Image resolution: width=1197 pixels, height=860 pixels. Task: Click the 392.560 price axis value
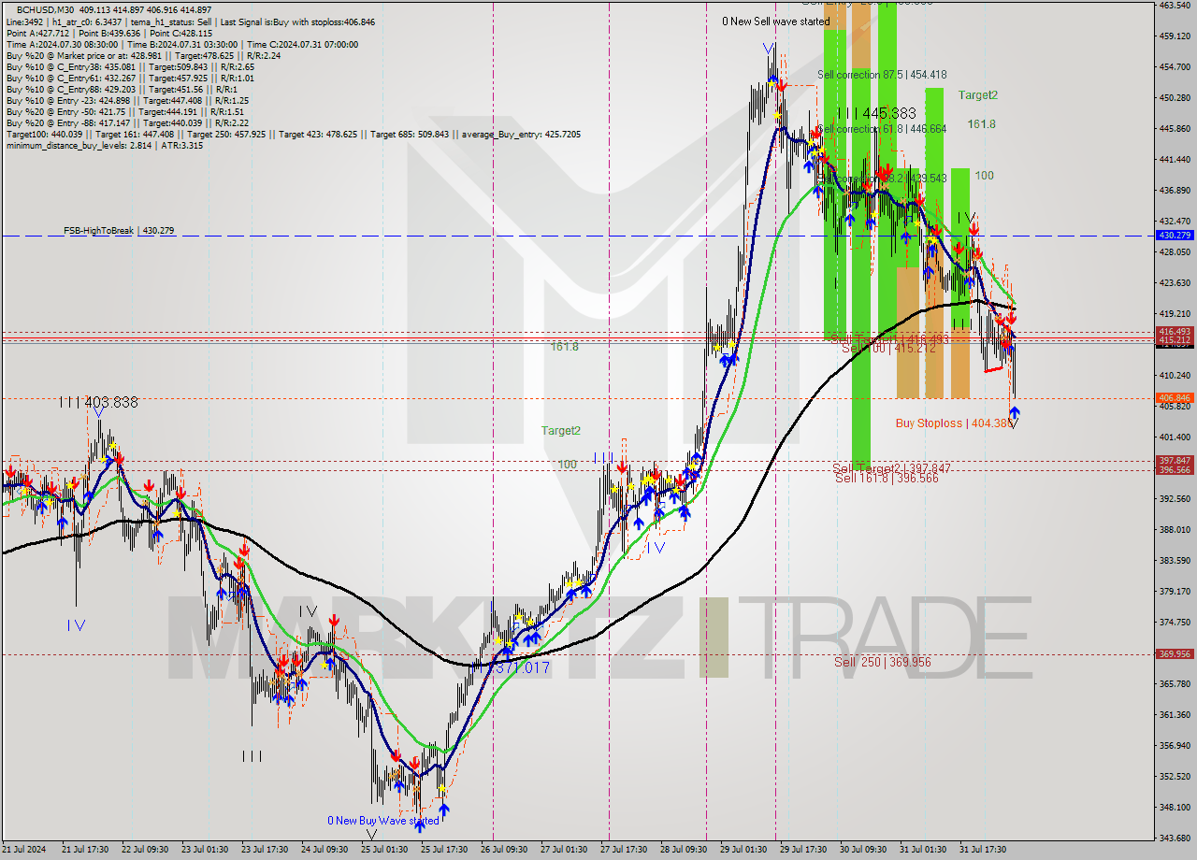pos(1175,499)
